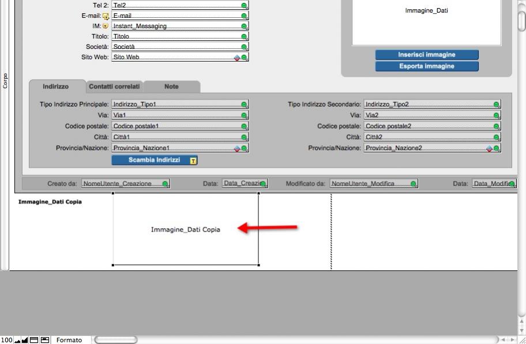Click the horizontal scrollbar thumb

116,340
